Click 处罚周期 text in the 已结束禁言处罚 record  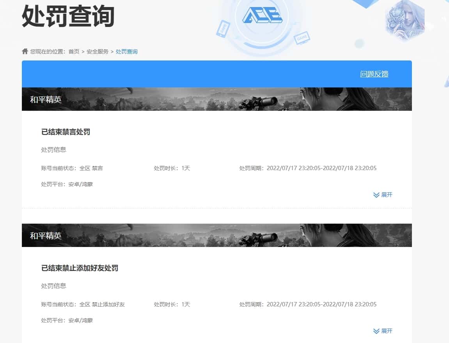click(x=308, y=168)
